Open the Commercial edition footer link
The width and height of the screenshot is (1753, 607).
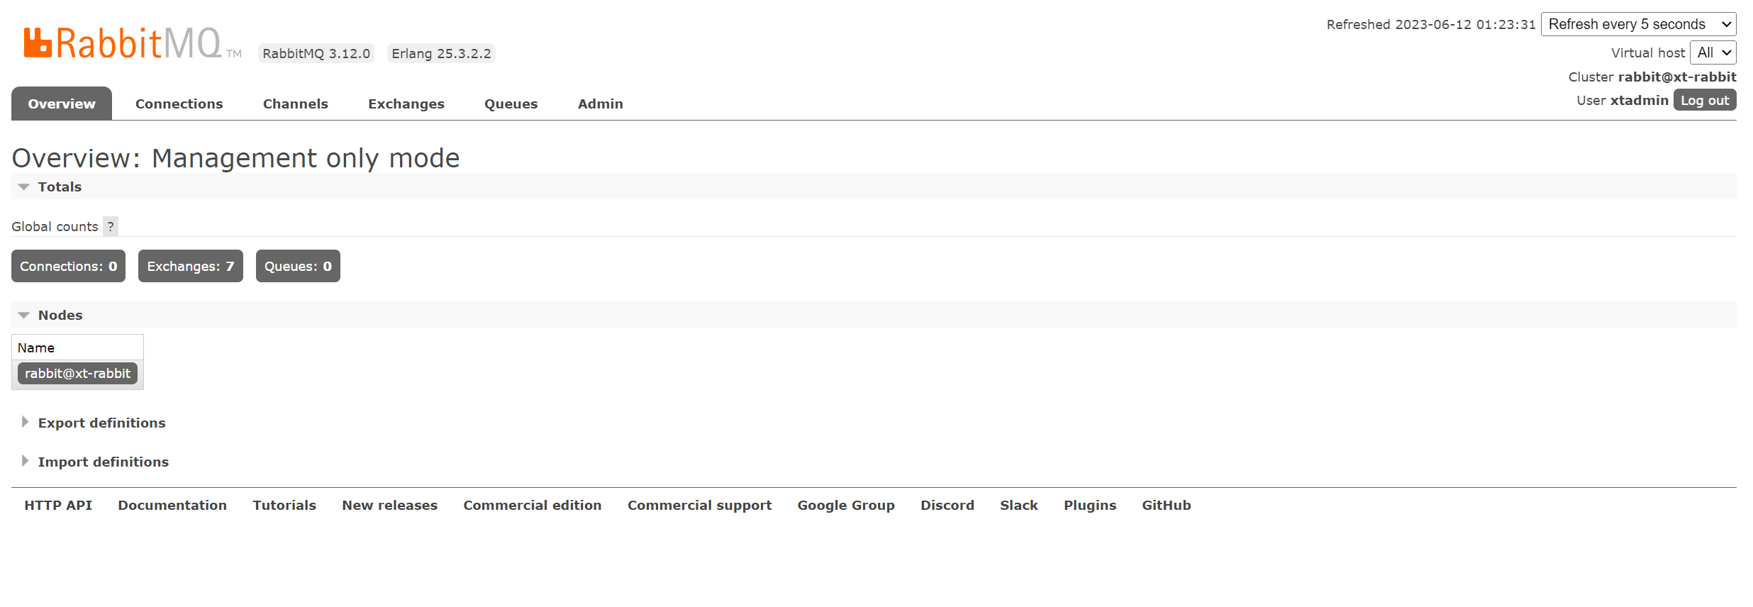tap(533, 505)
